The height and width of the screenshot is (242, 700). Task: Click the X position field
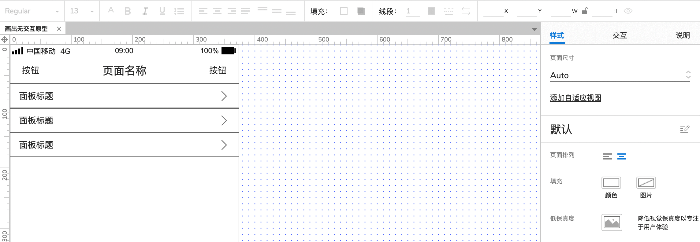[493, 11]
